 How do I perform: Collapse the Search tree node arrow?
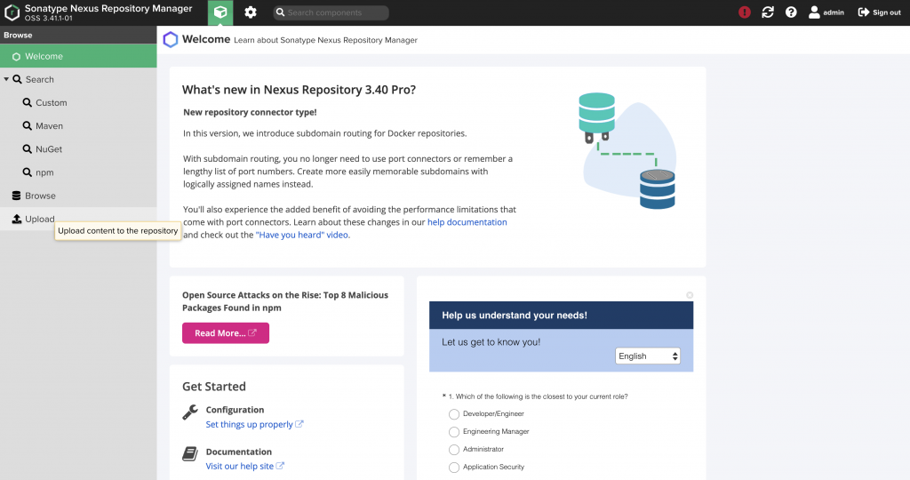(6, 79)
